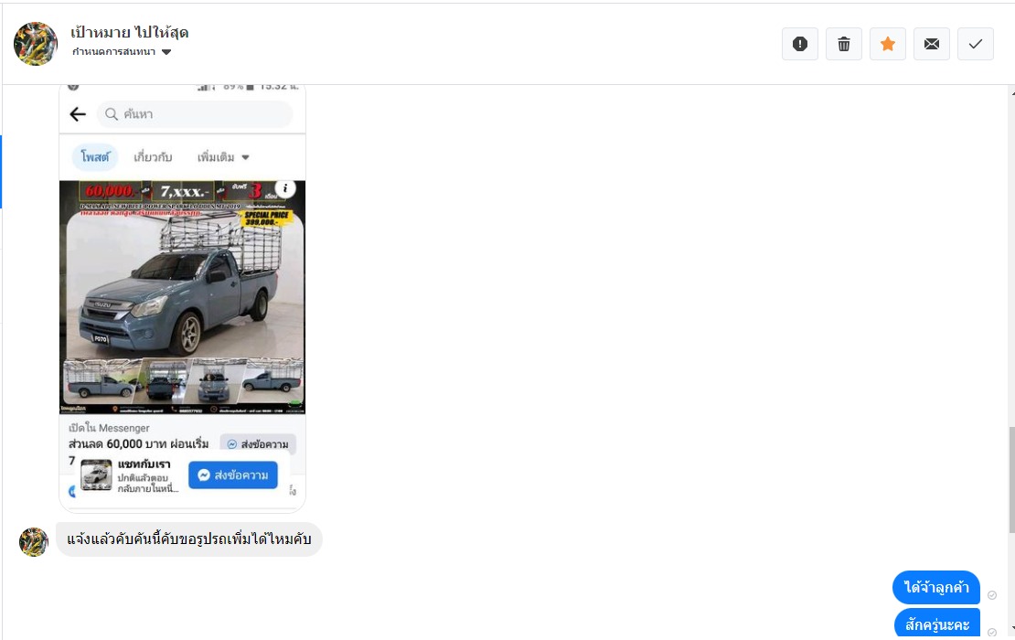Toggle the orange star follow-up icon

point(888,44)
